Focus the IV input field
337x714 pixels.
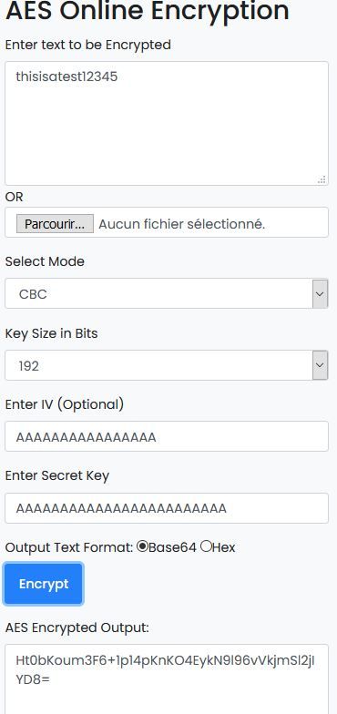(167, 436)
